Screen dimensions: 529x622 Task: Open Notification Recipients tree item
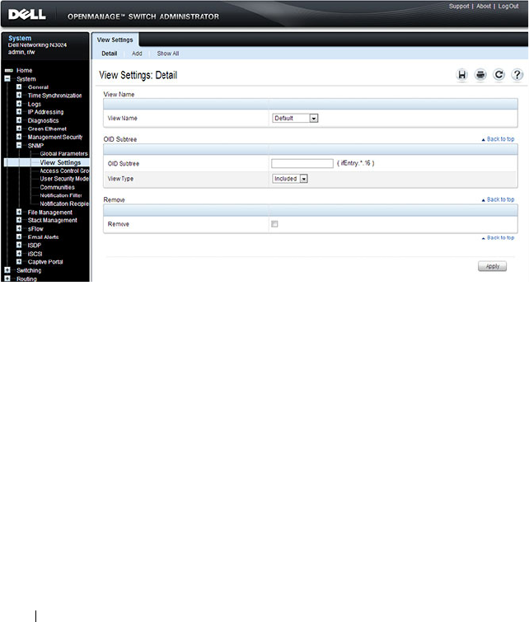[64, 203]
